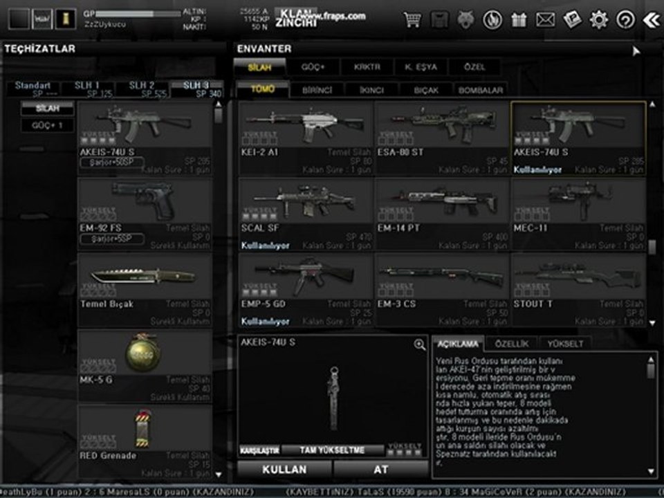This screenshot has height=498, width=664.
Task: Select the BOMBALAR filter tab
Action: [x=480, y=90]
